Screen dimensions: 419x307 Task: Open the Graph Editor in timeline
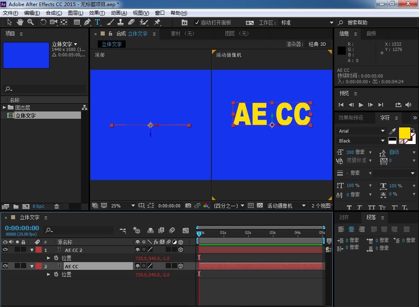coord(186,230)
